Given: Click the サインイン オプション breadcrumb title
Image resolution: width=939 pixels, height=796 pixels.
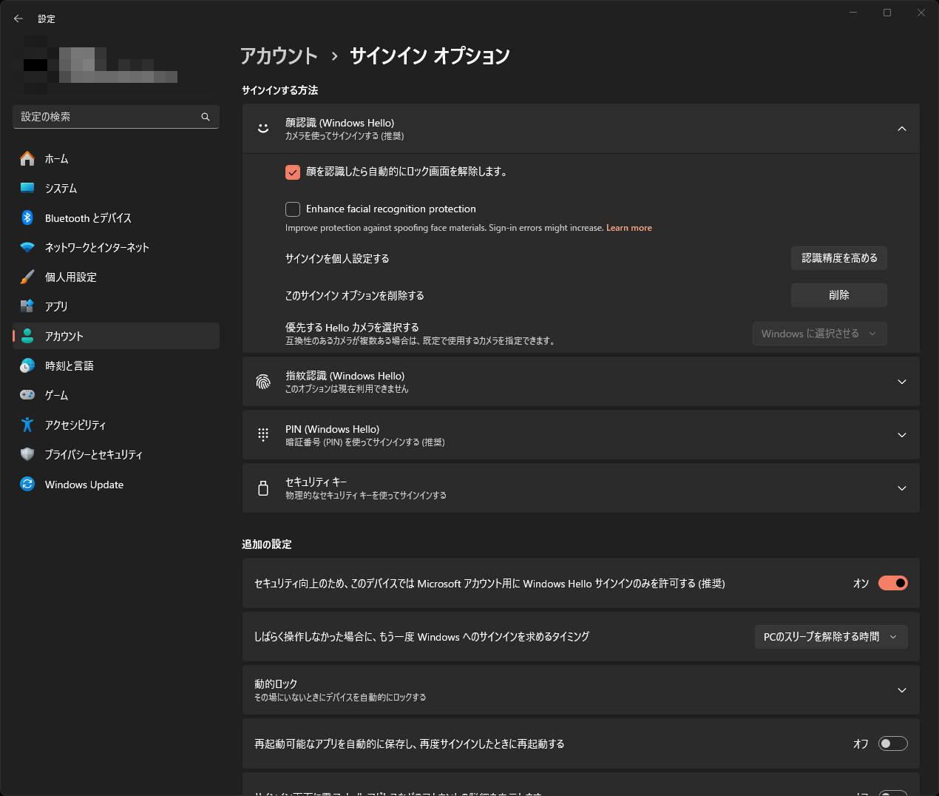Looking at the screenshot, I should point(430,56).
